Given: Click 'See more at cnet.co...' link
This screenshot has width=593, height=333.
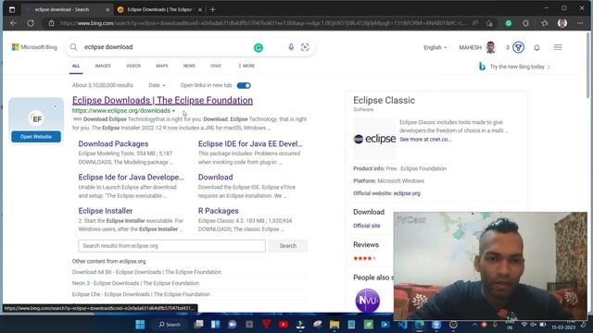Looking at the screenshot, I should pos(425,140).
